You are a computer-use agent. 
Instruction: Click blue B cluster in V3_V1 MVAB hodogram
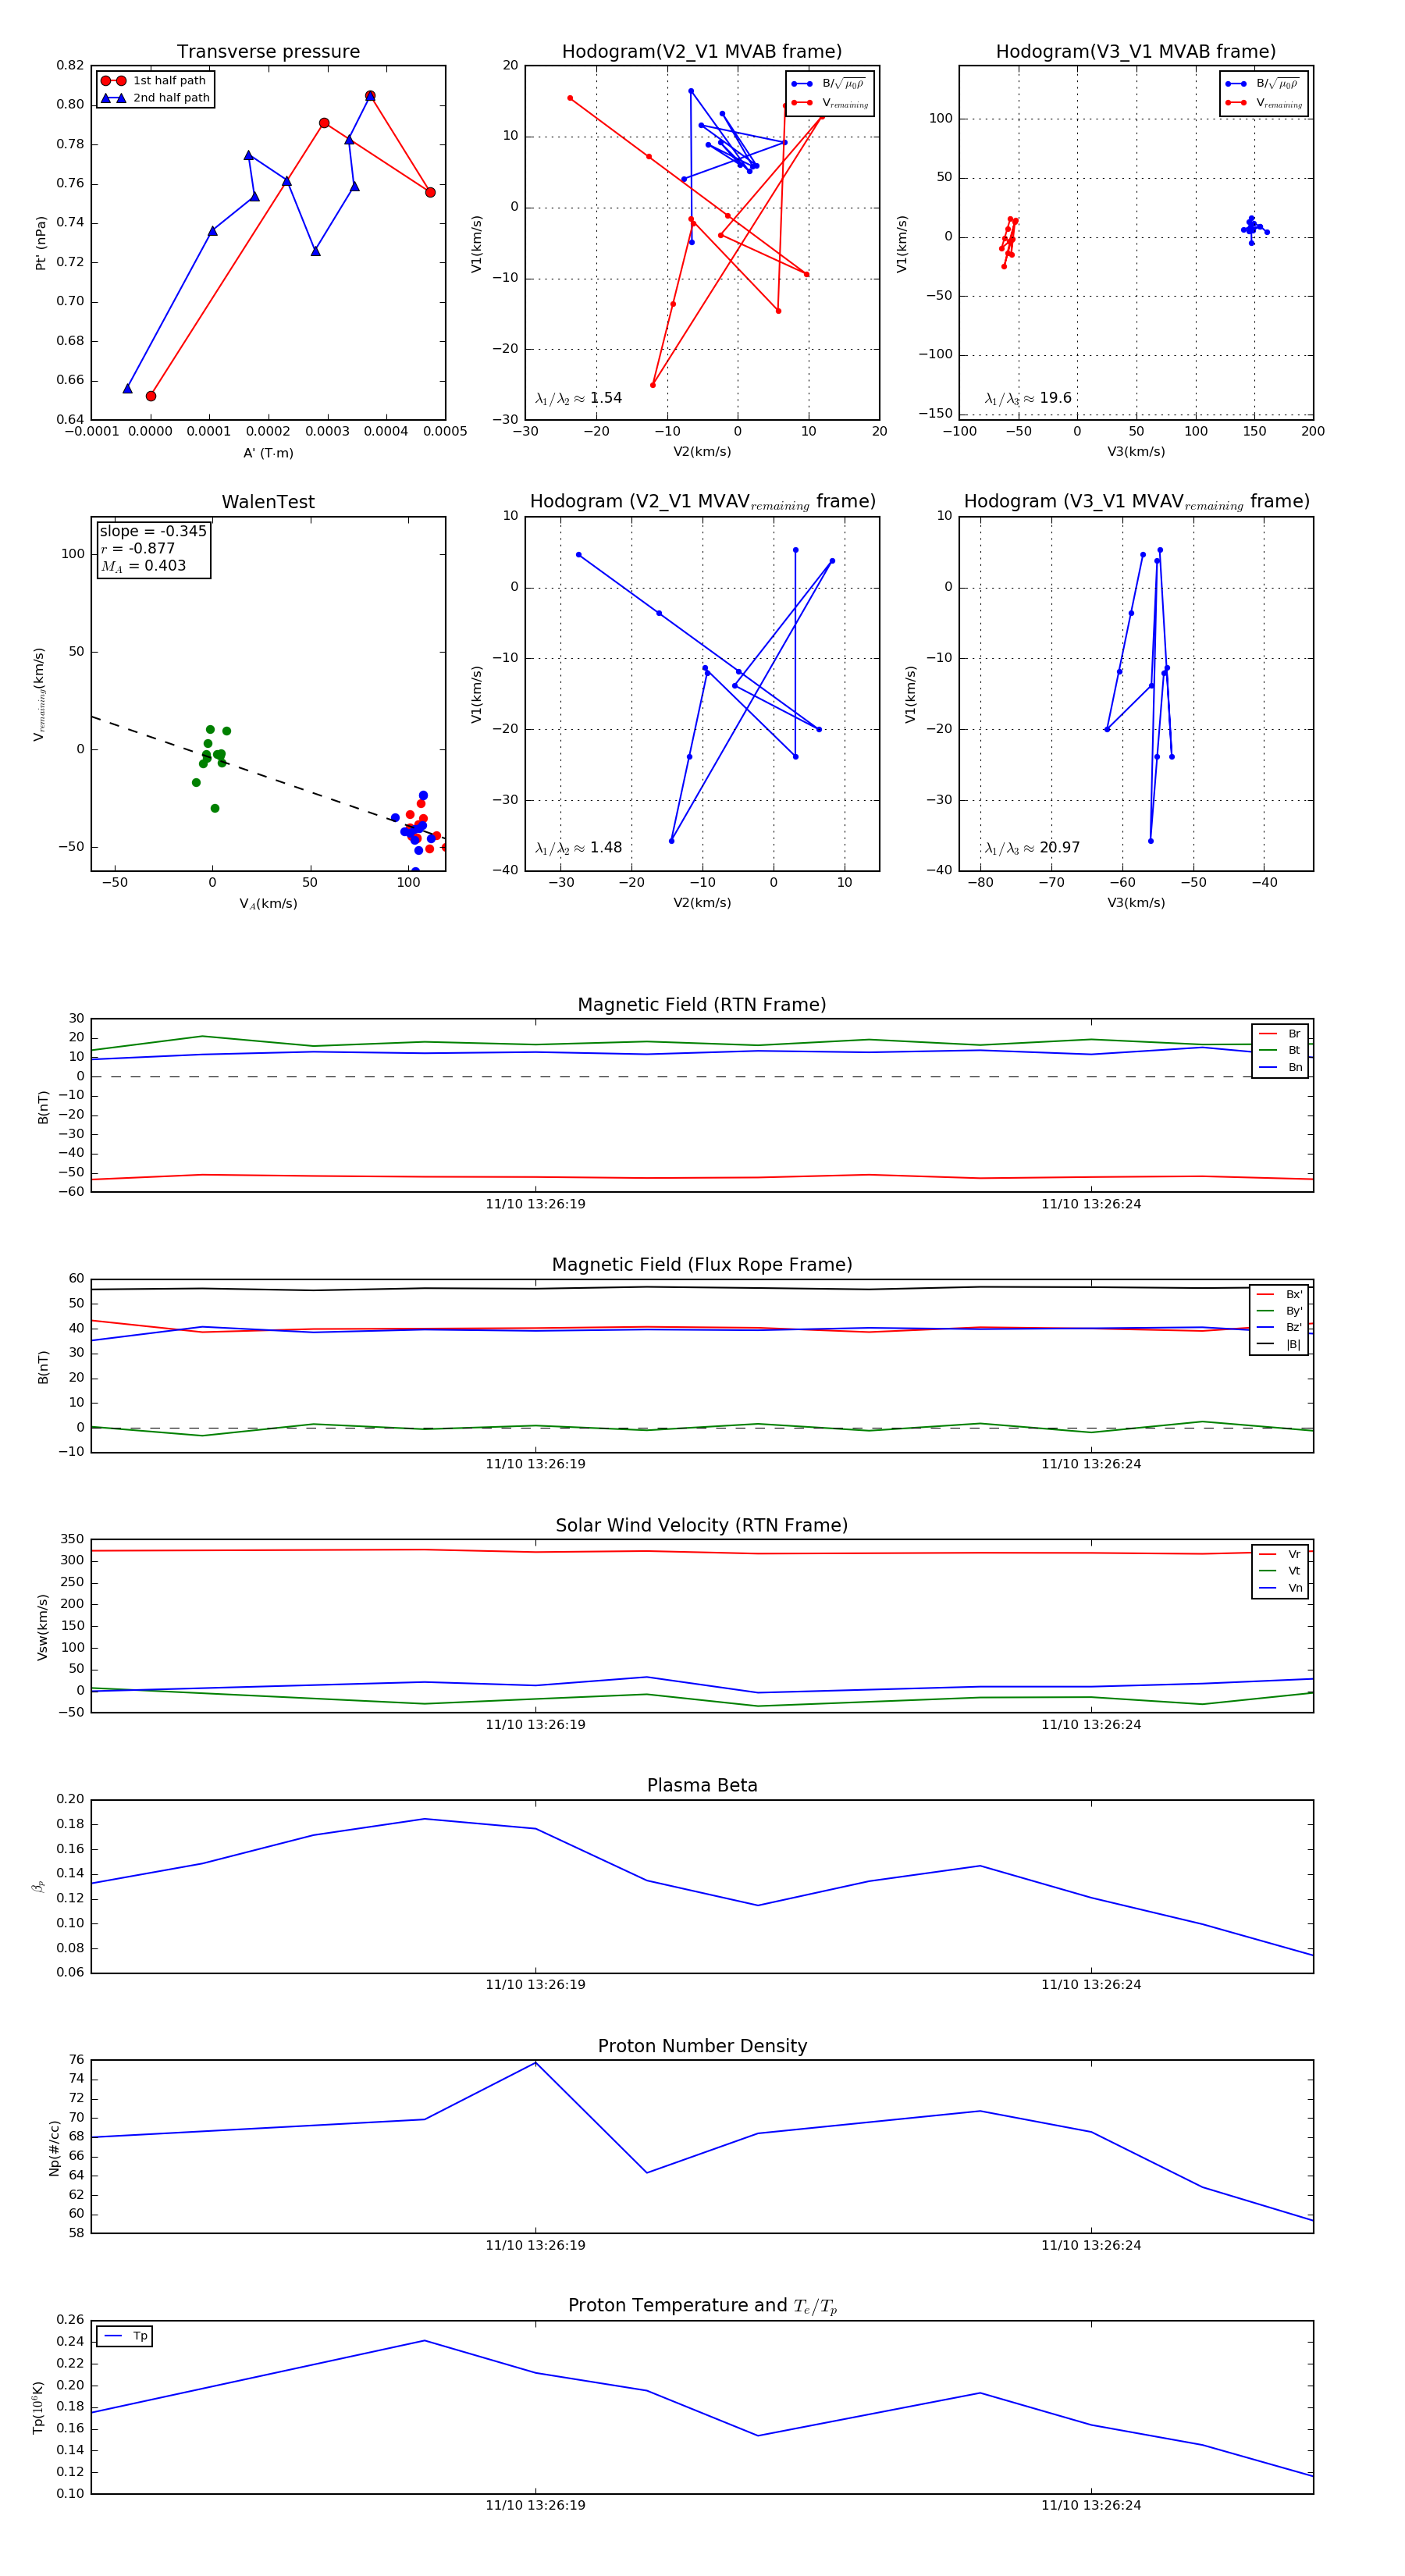point(1253,229)
